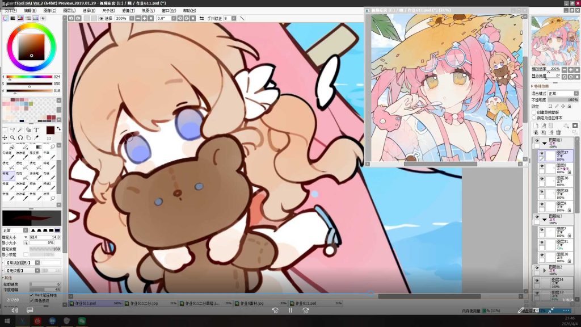Toggle the minimum density checkbox
Viewport: 581px width, 327px height.
click(x=26, y=255)
